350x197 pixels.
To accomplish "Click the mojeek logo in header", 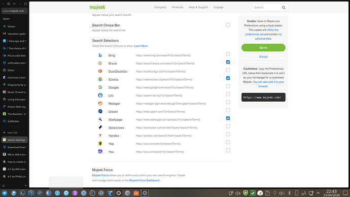I will point(97,8).
